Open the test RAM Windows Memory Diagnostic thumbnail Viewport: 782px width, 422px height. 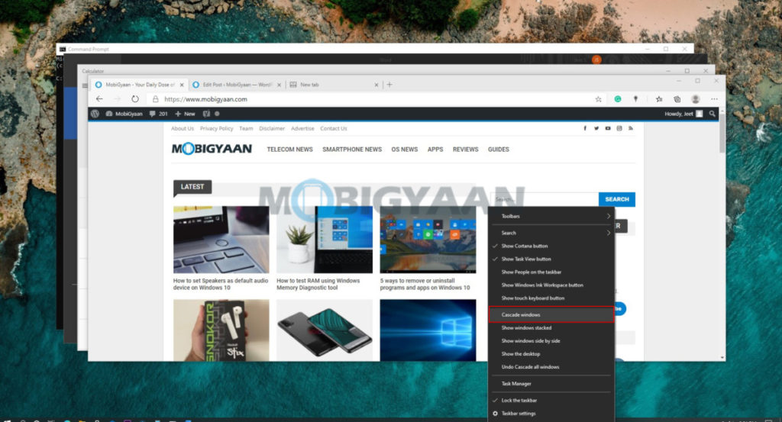[x=325, y=240]
